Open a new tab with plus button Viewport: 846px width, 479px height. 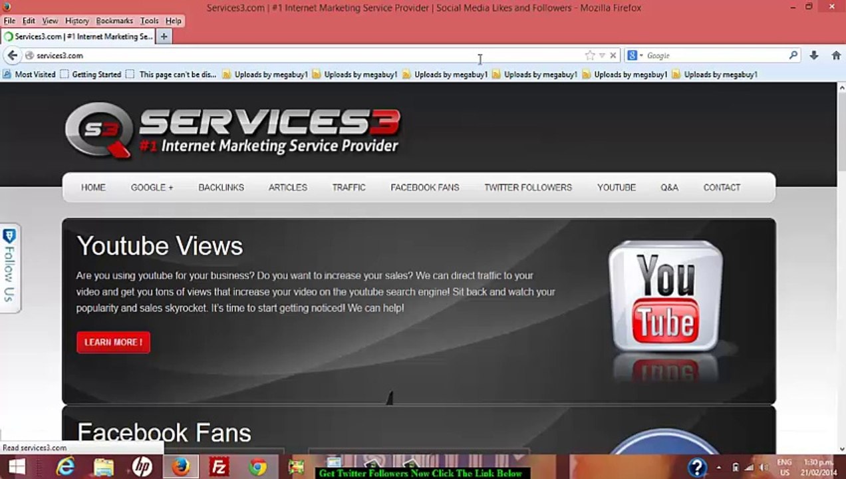tap(164, 37)
